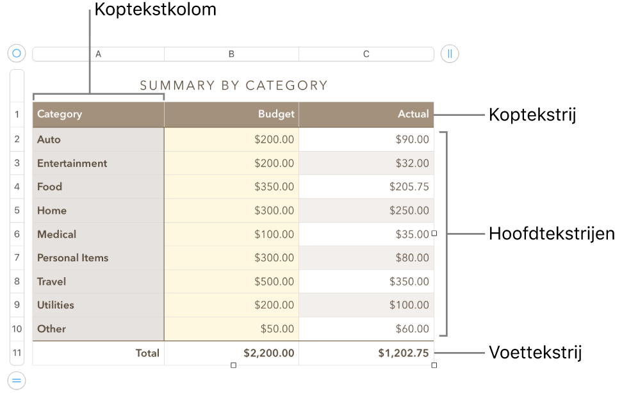
Task: Select row number 11
Action: click(x=16, y=353)
